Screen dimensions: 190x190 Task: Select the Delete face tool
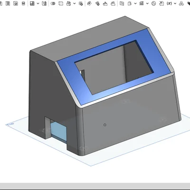click(x=97, y=3)
